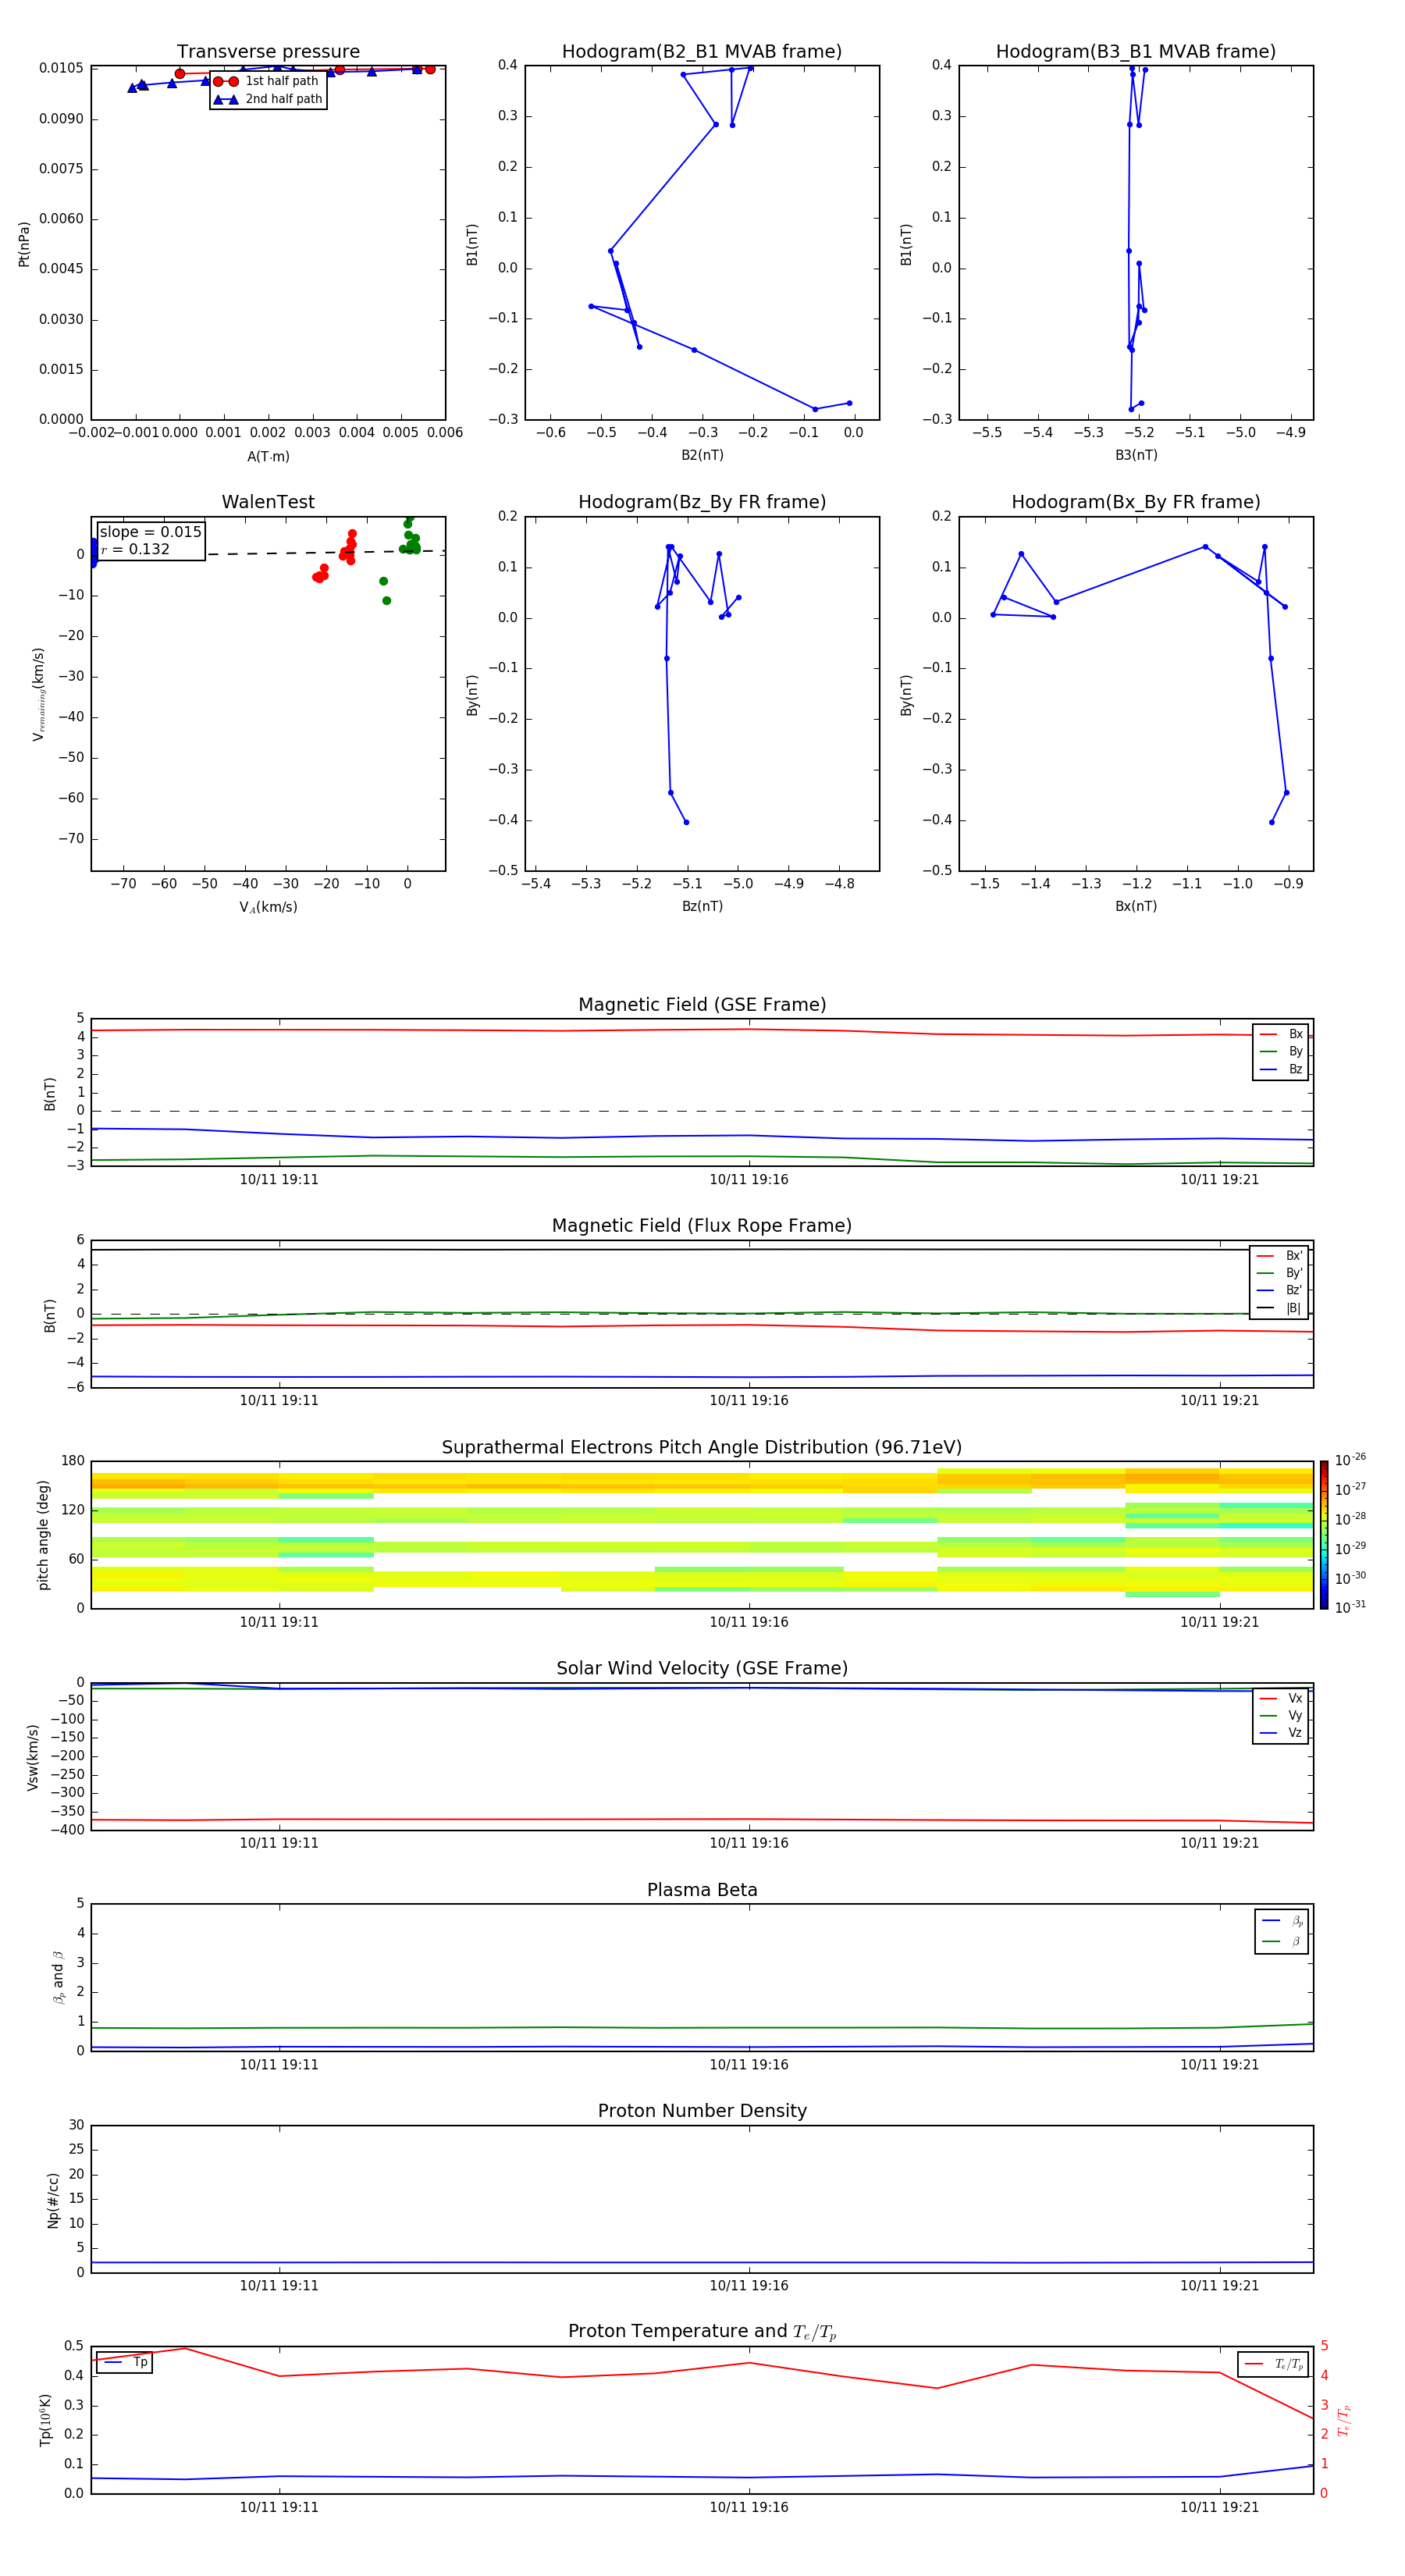Click the 'Transverse pressure' plot title
The height and width of the screenshot is (2576, 1405).
tap(268, 51)
